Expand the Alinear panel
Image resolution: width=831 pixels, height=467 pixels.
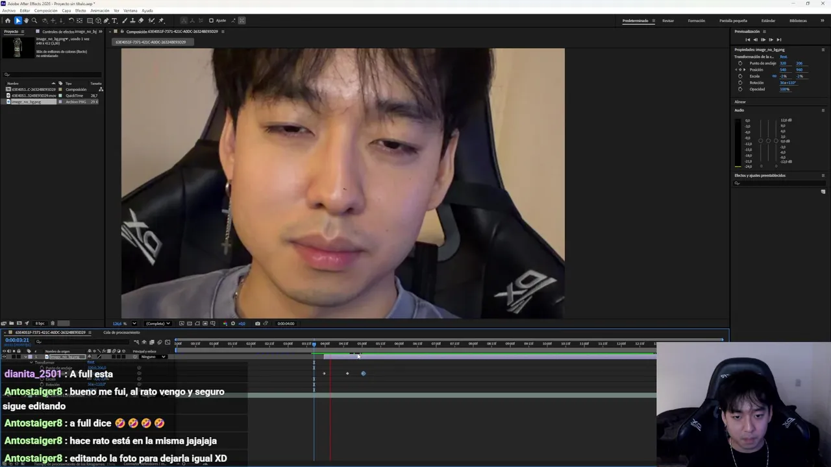coord(740,102)
